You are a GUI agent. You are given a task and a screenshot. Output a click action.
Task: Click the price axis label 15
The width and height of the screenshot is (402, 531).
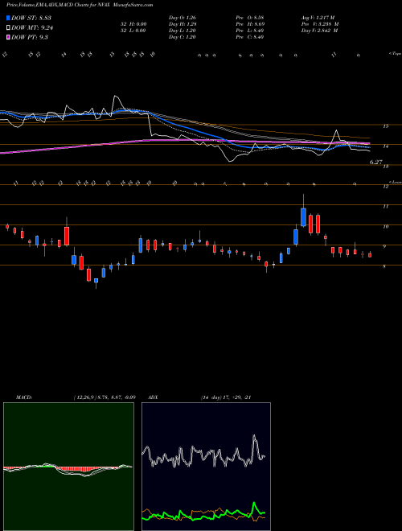385,126
